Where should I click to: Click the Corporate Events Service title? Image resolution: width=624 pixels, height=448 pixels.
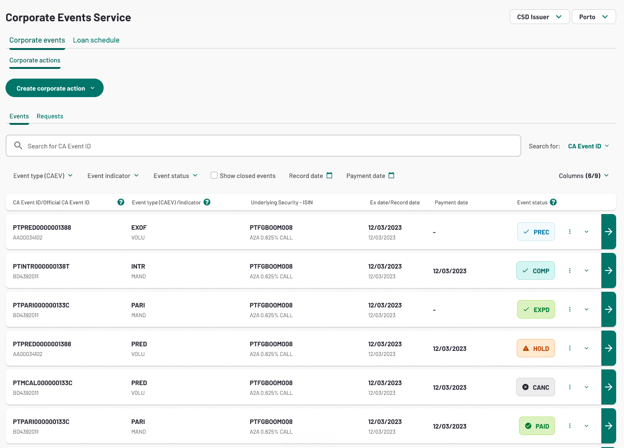68,18
